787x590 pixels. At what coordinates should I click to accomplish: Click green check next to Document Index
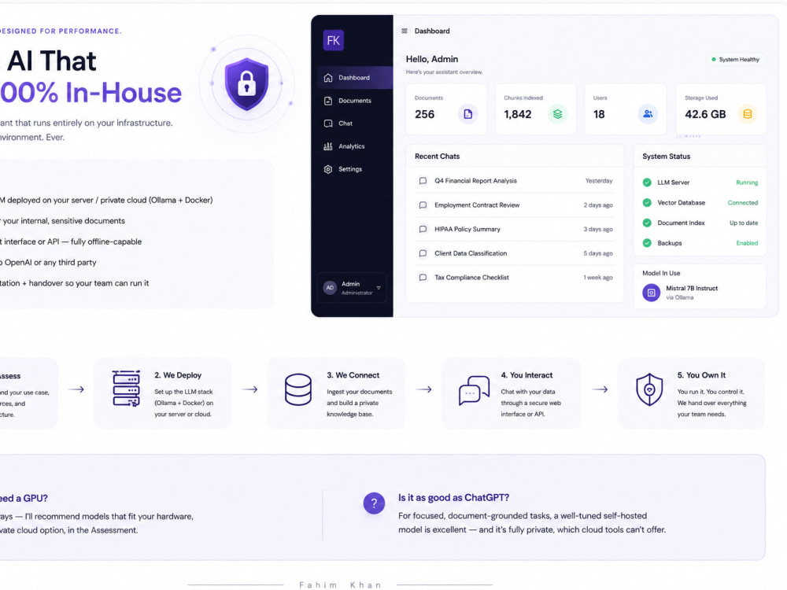pyautogui.click(x=647, y=223)
